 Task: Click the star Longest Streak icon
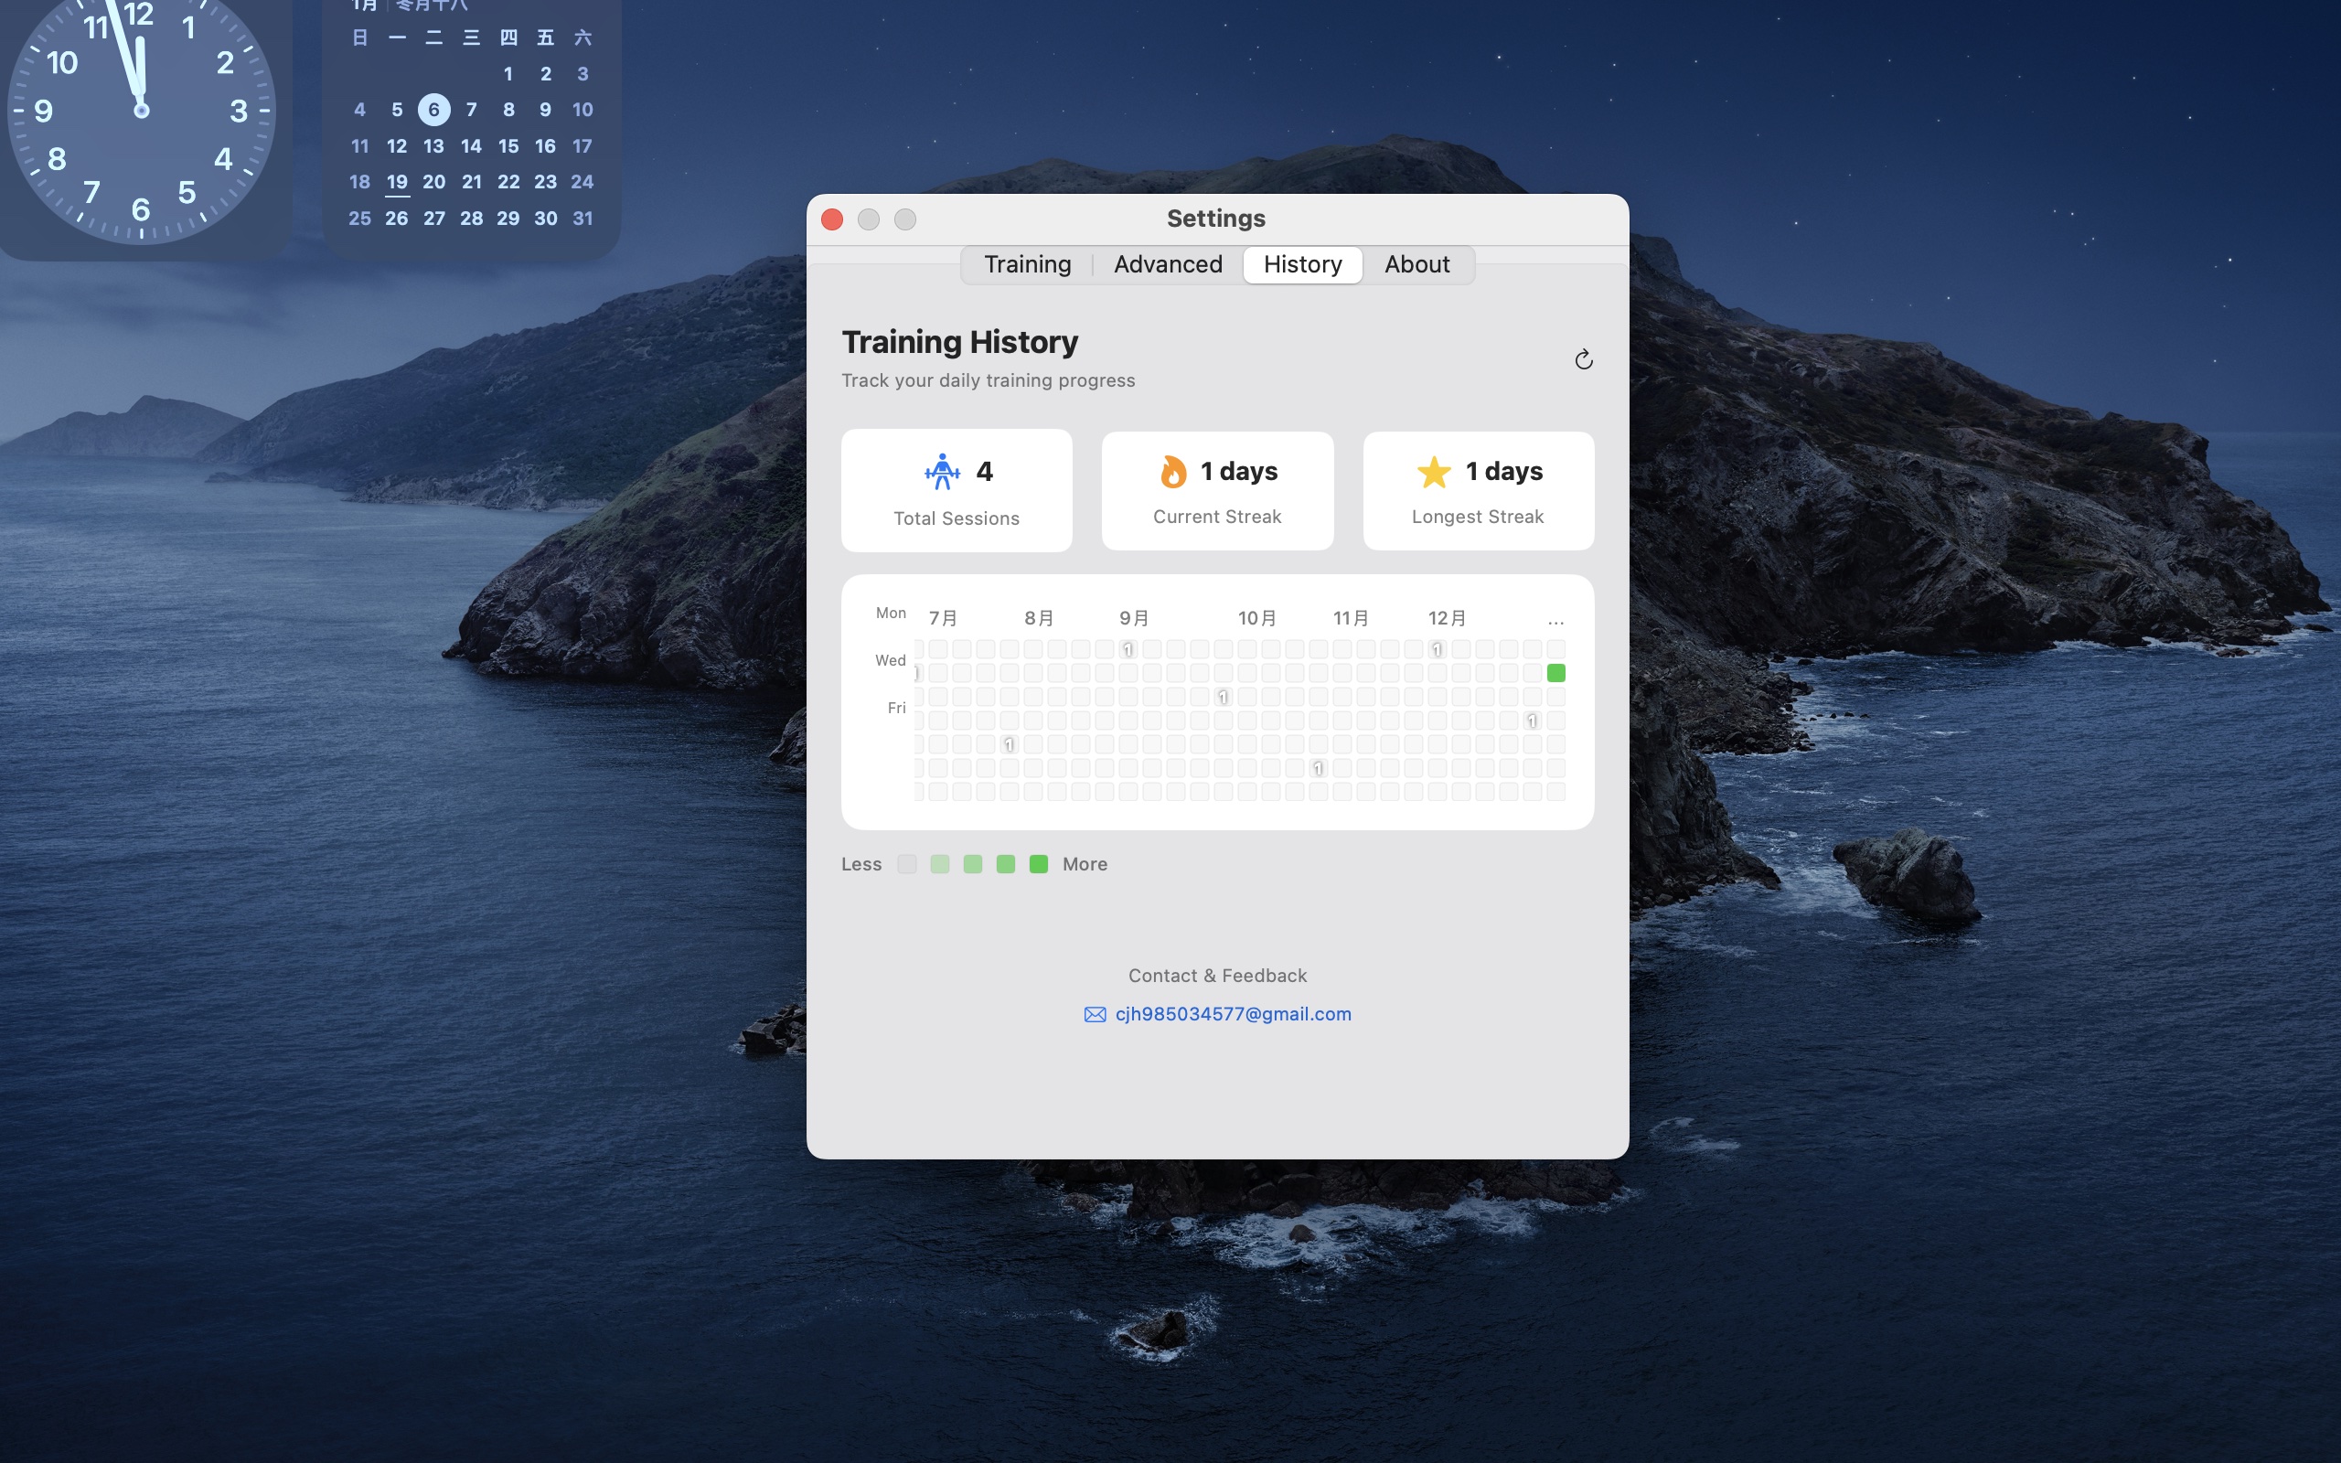pyautogui.click(x=1433, y=472)
